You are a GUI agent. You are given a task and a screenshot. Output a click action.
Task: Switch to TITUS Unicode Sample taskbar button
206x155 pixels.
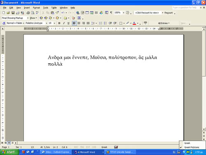click(121, 152)
